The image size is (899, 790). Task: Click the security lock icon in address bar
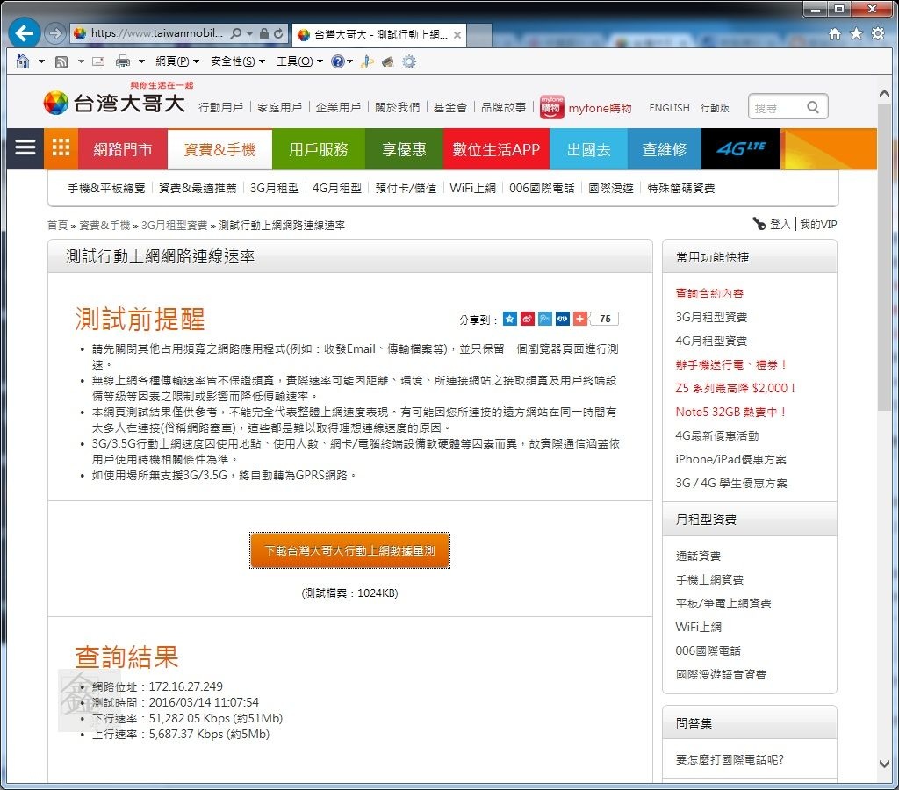tap(263, 34)
